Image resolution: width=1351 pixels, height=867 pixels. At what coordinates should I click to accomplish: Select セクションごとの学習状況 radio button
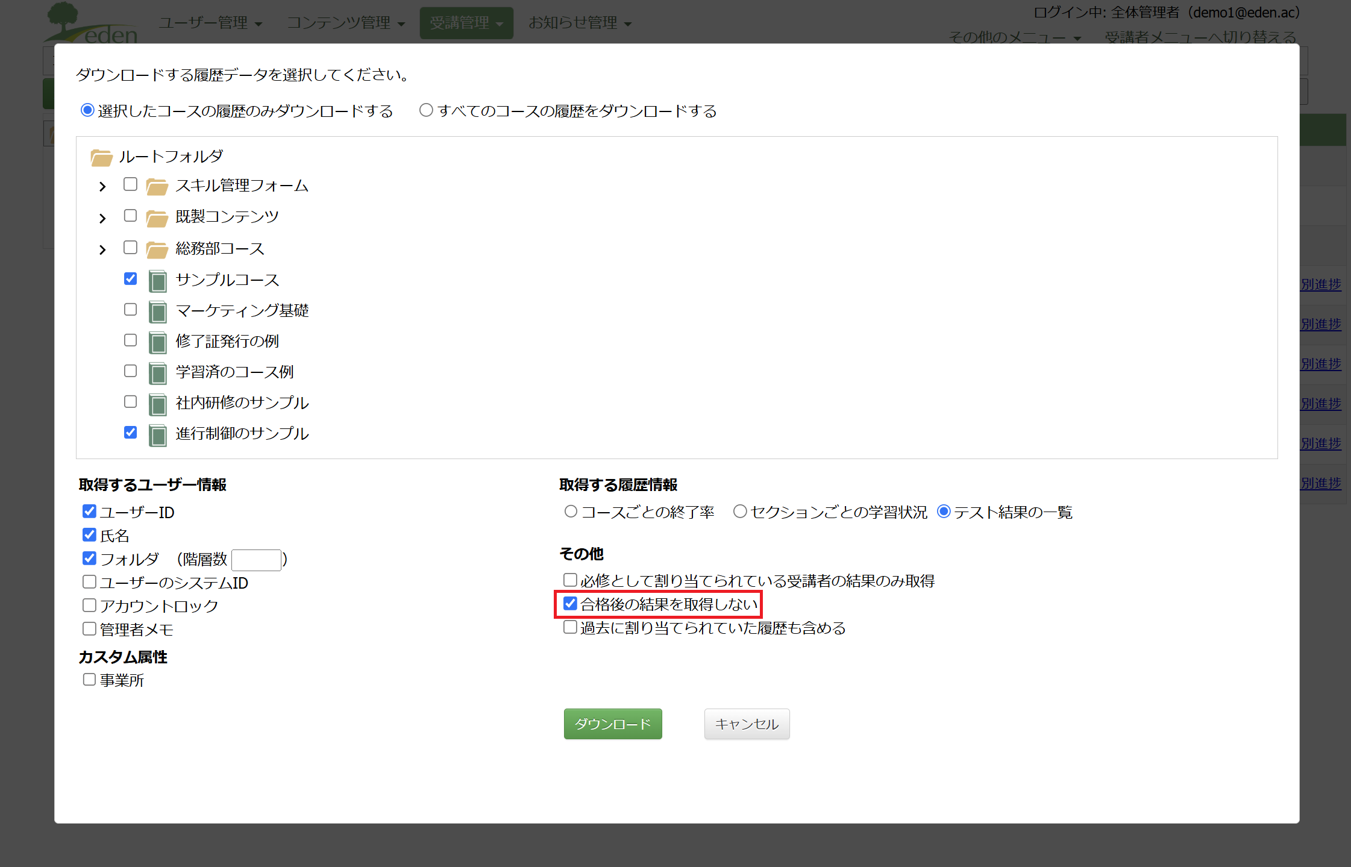[740, 512]
